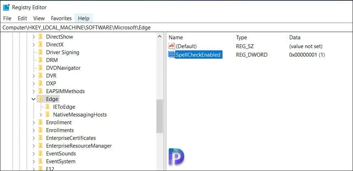The image size is (353, 171).
Task: Open the View menu
Action: pos(39,18)
